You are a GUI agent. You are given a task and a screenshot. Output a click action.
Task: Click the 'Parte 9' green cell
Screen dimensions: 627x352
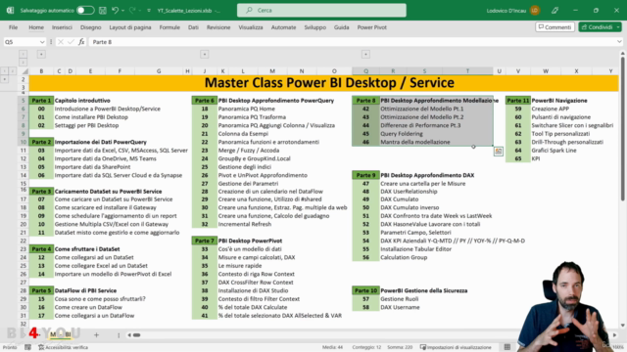coord(365,175)
